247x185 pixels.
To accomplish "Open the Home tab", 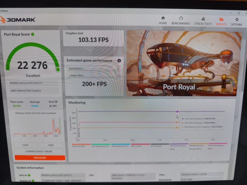I will click(163, 21).
